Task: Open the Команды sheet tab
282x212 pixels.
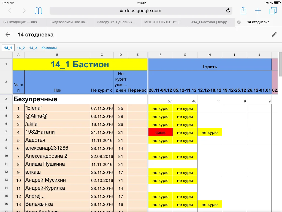Action: click(x=49, y=48)
